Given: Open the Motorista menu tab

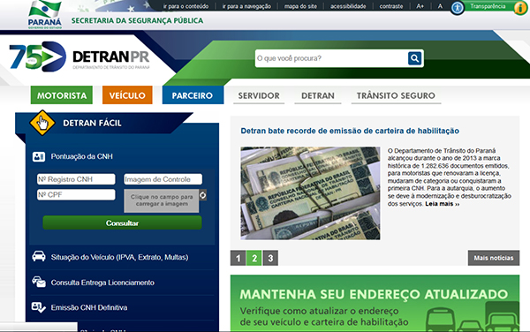Looking at the screenshot, I should [62, 95].
